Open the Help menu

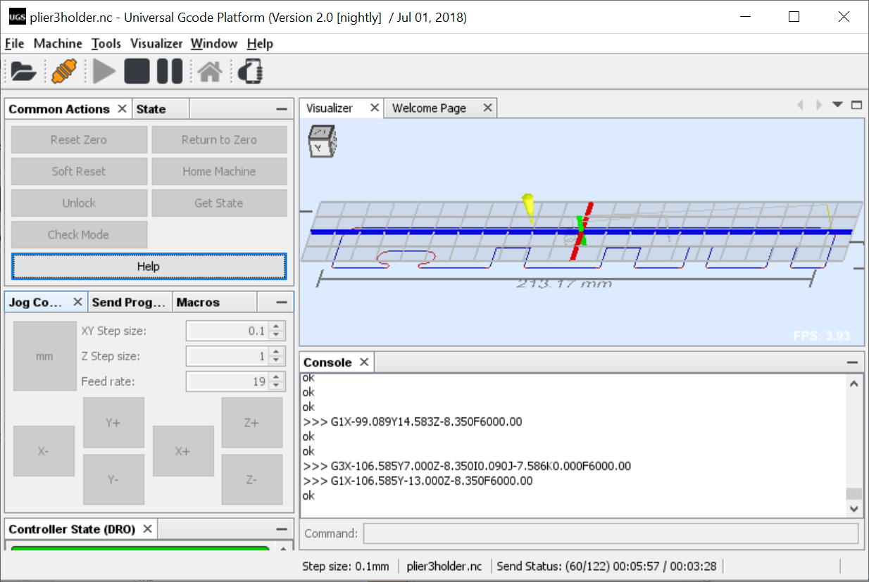(260, 44)
